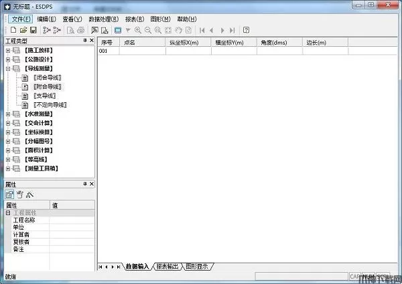
Task: Click the 纵坐标X(m) column header
Action: pyautogui.click(x=188, y=43)
